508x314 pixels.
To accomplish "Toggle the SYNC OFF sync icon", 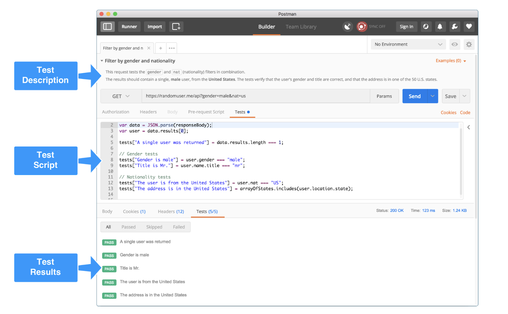I will pos(362,27).
